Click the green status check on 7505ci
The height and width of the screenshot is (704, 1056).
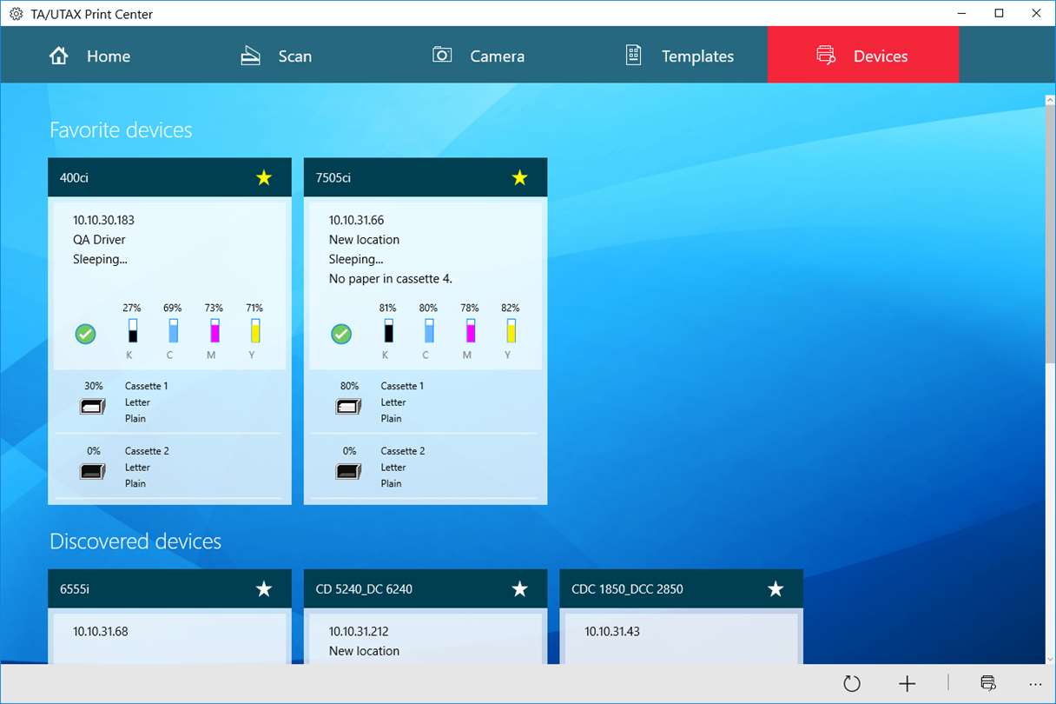341,334
